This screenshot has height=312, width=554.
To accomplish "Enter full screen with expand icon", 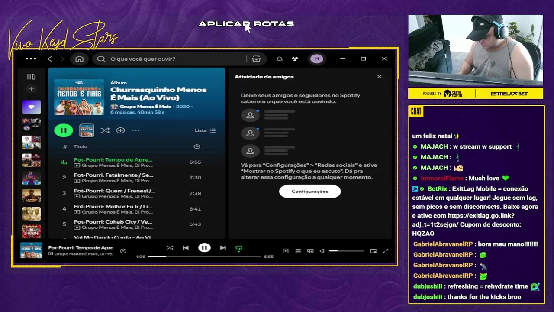I will click(385, 251).
